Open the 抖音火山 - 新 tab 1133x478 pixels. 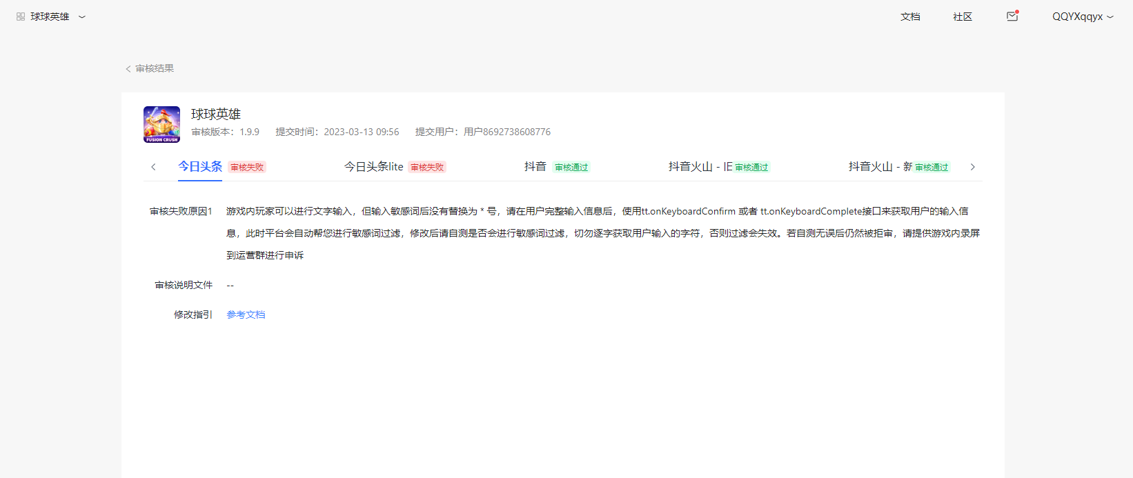(880, 166)
